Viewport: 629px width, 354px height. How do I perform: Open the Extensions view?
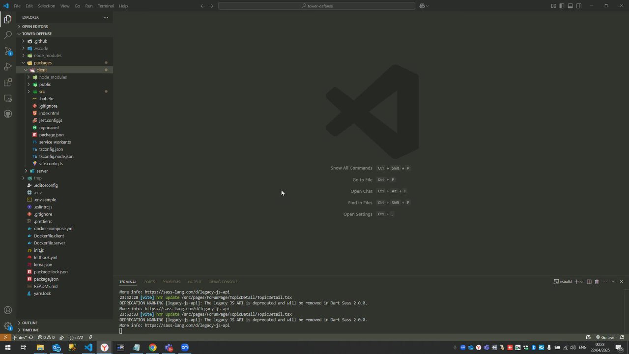[8, 83]
